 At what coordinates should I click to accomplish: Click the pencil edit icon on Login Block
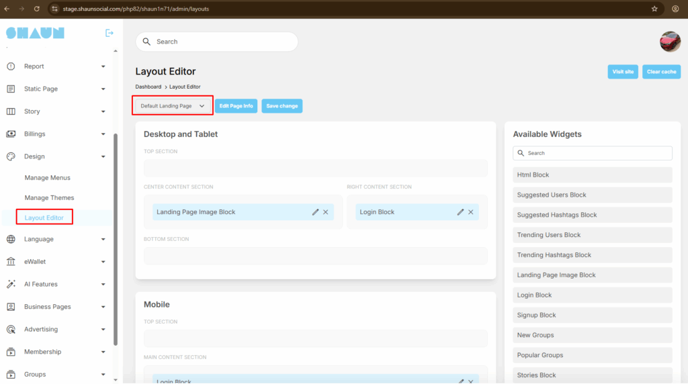461,212
